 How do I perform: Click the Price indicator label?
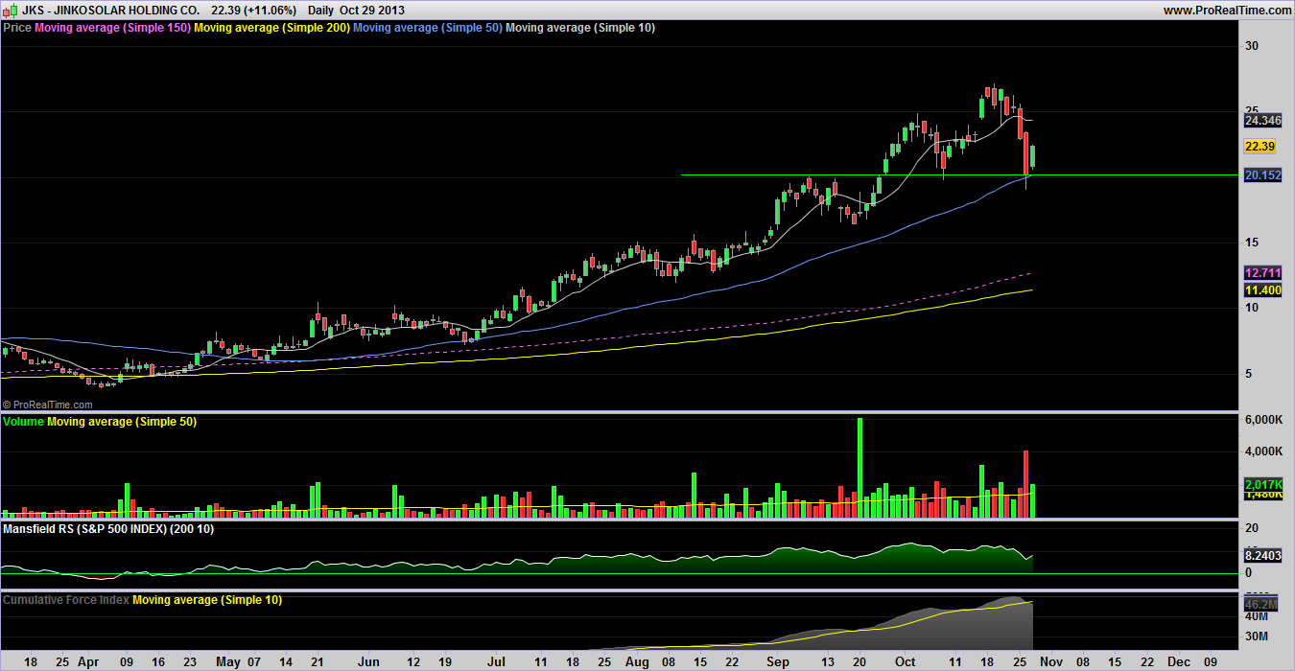pyautogui.click(x=17, y=28)
